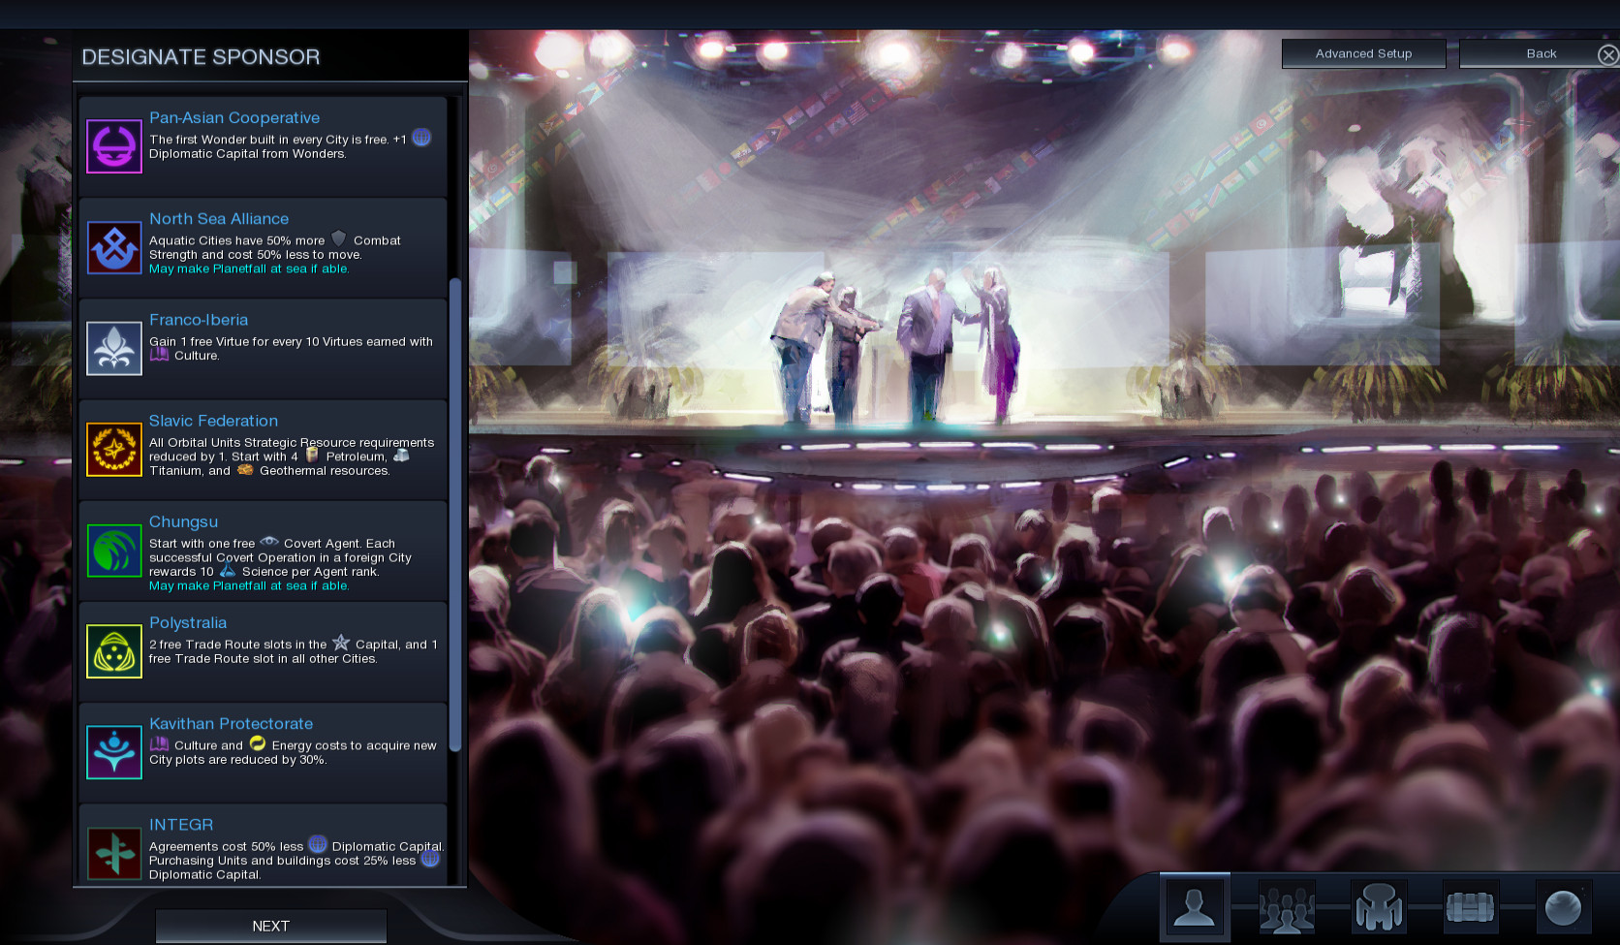Pick the Slavic Federation emblem
This screenshot has height=945, width=1620.
click(x=114, y=449)
